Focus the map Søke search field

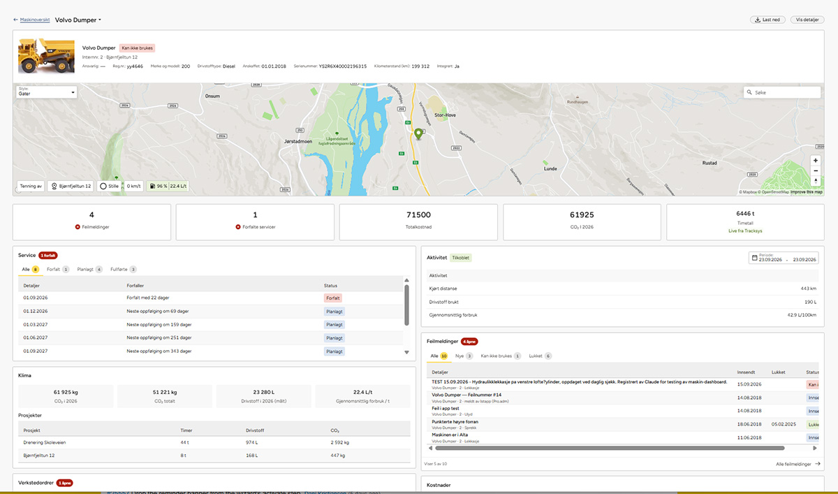click(x=782, y=92)
